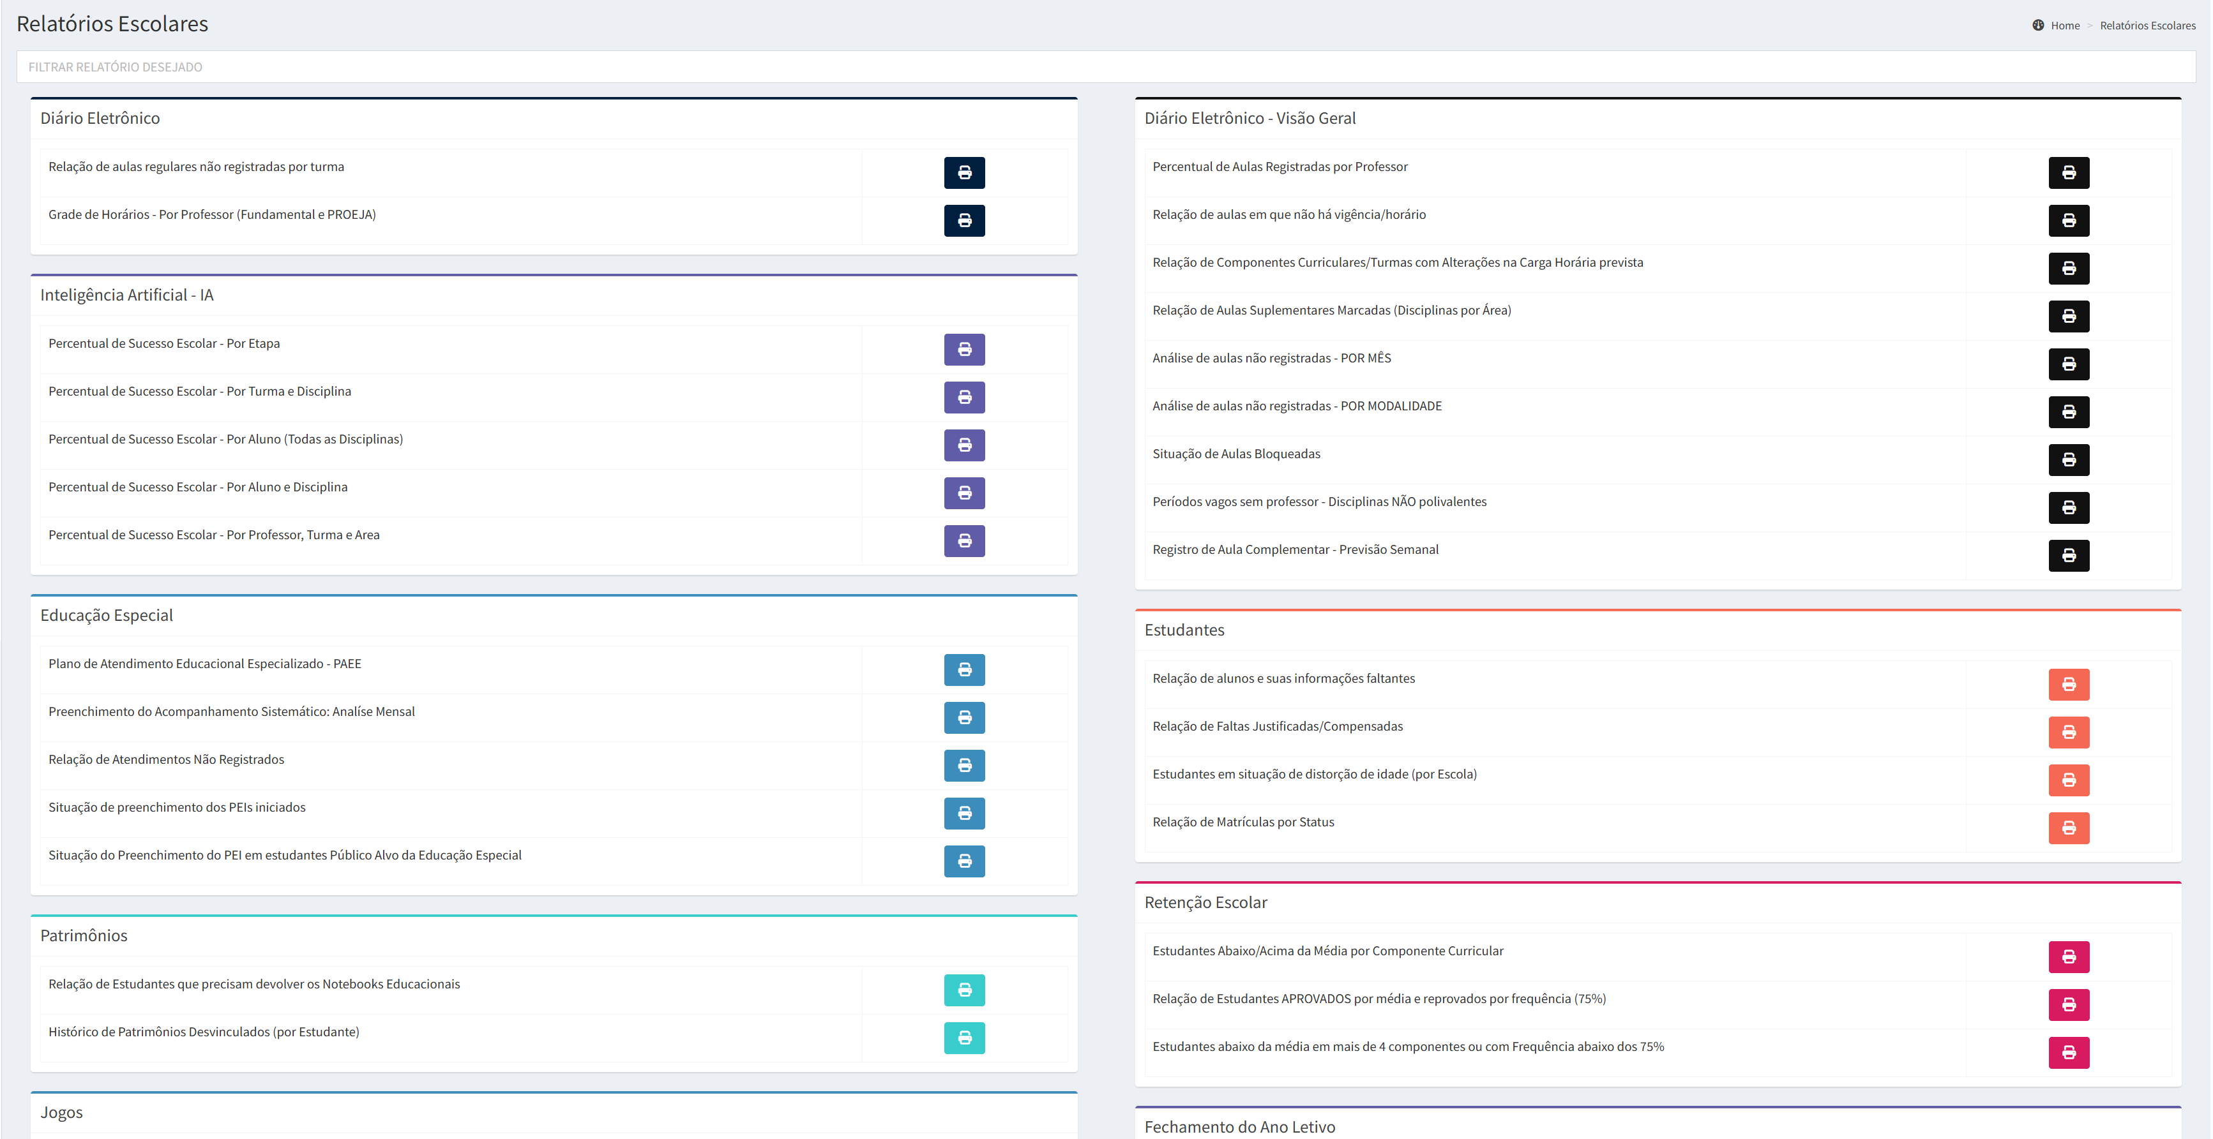Print Plano de Atendimento Educacional Especializado PAEE
The height and width of the screenshot is (1139, 2213).
(964, 669)
